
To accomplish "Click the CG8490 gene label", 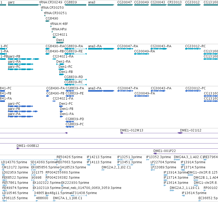I will pyautogui.click(x=52, y=18).
